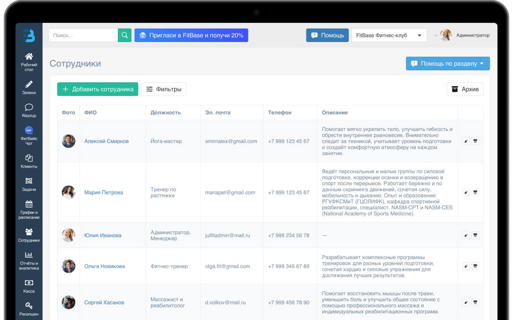Open Отчёты и аналитика in the sidebar

click(x=29, y=261)
